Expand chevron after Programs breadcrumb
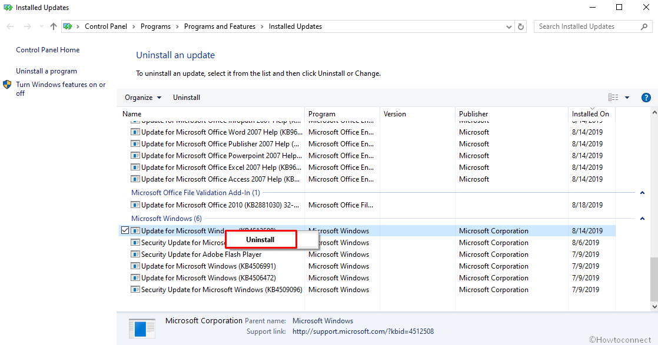 (178, 26)
